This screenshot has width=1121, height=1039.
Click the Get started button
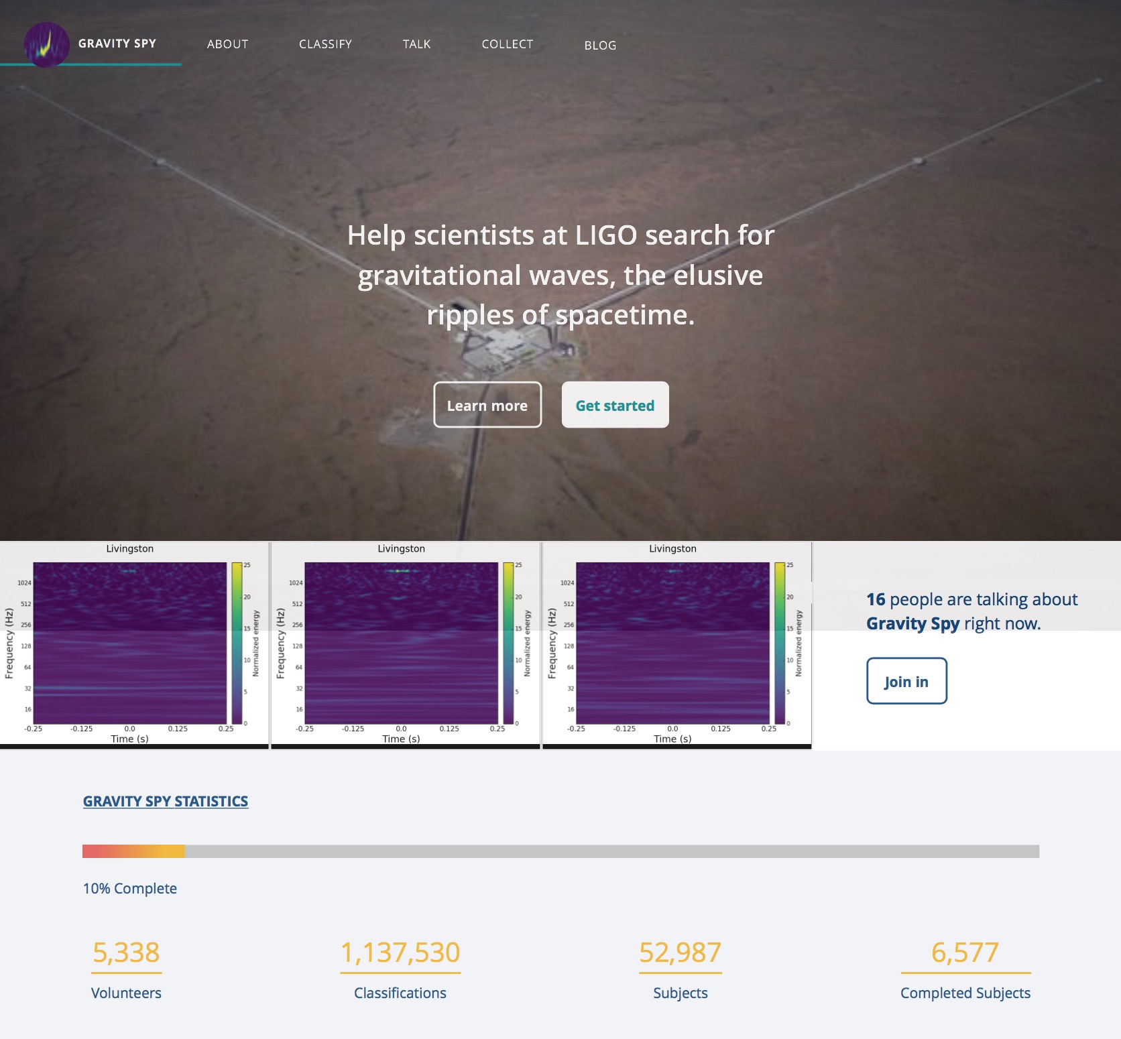coord(615,405)
